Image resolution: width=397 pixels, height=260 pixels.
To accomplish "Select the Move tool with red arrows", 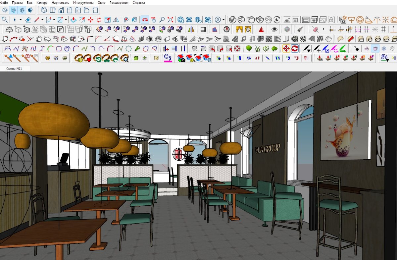I will [x=90, y=20].
